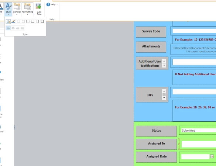Open the Style ribbon dropdown

8,9
